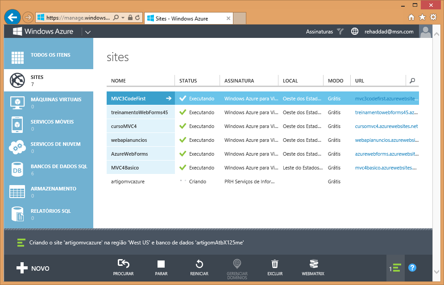Sort by the LOCAL column header
The height and width of the screenshot is (285, 444).
290,81
